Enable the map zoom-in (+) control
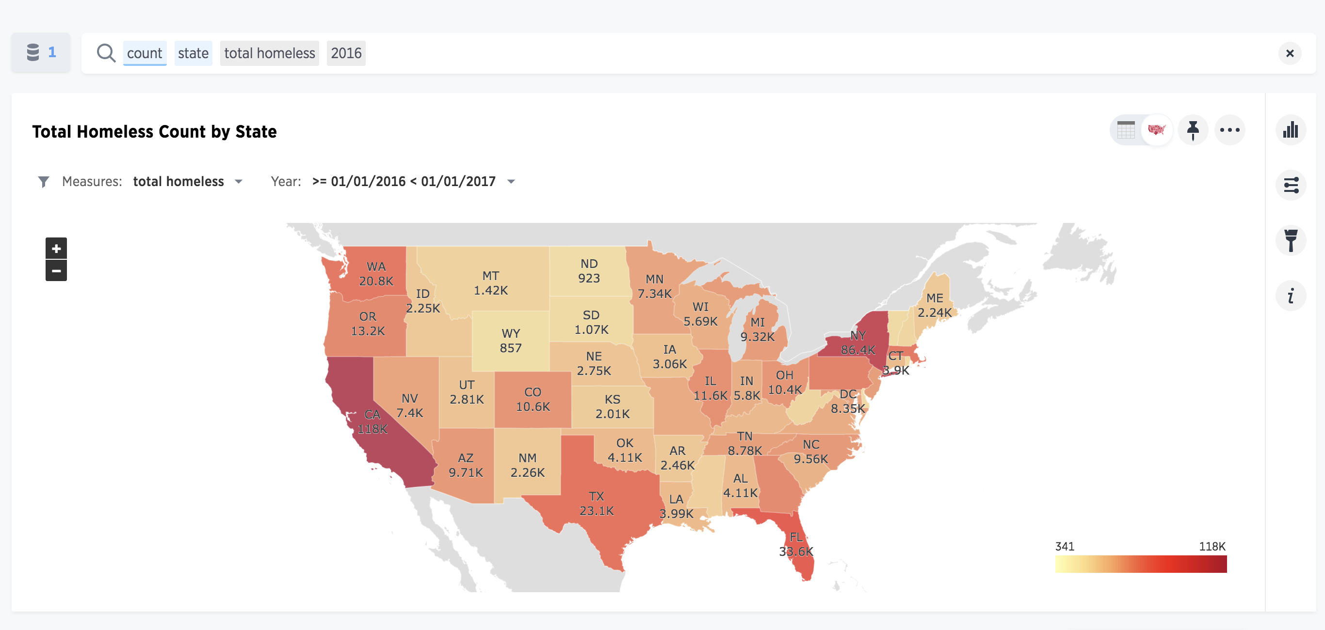This screenshot has width=1325, height=630. [55, 248]
